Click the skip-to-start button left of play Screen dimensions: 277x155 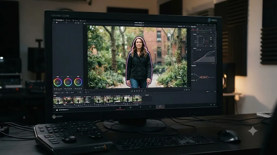(132, 91)
